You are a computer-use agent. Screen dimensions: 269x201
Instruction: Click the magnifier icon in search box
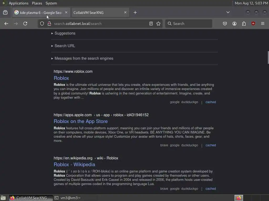(x=169, y=24)
